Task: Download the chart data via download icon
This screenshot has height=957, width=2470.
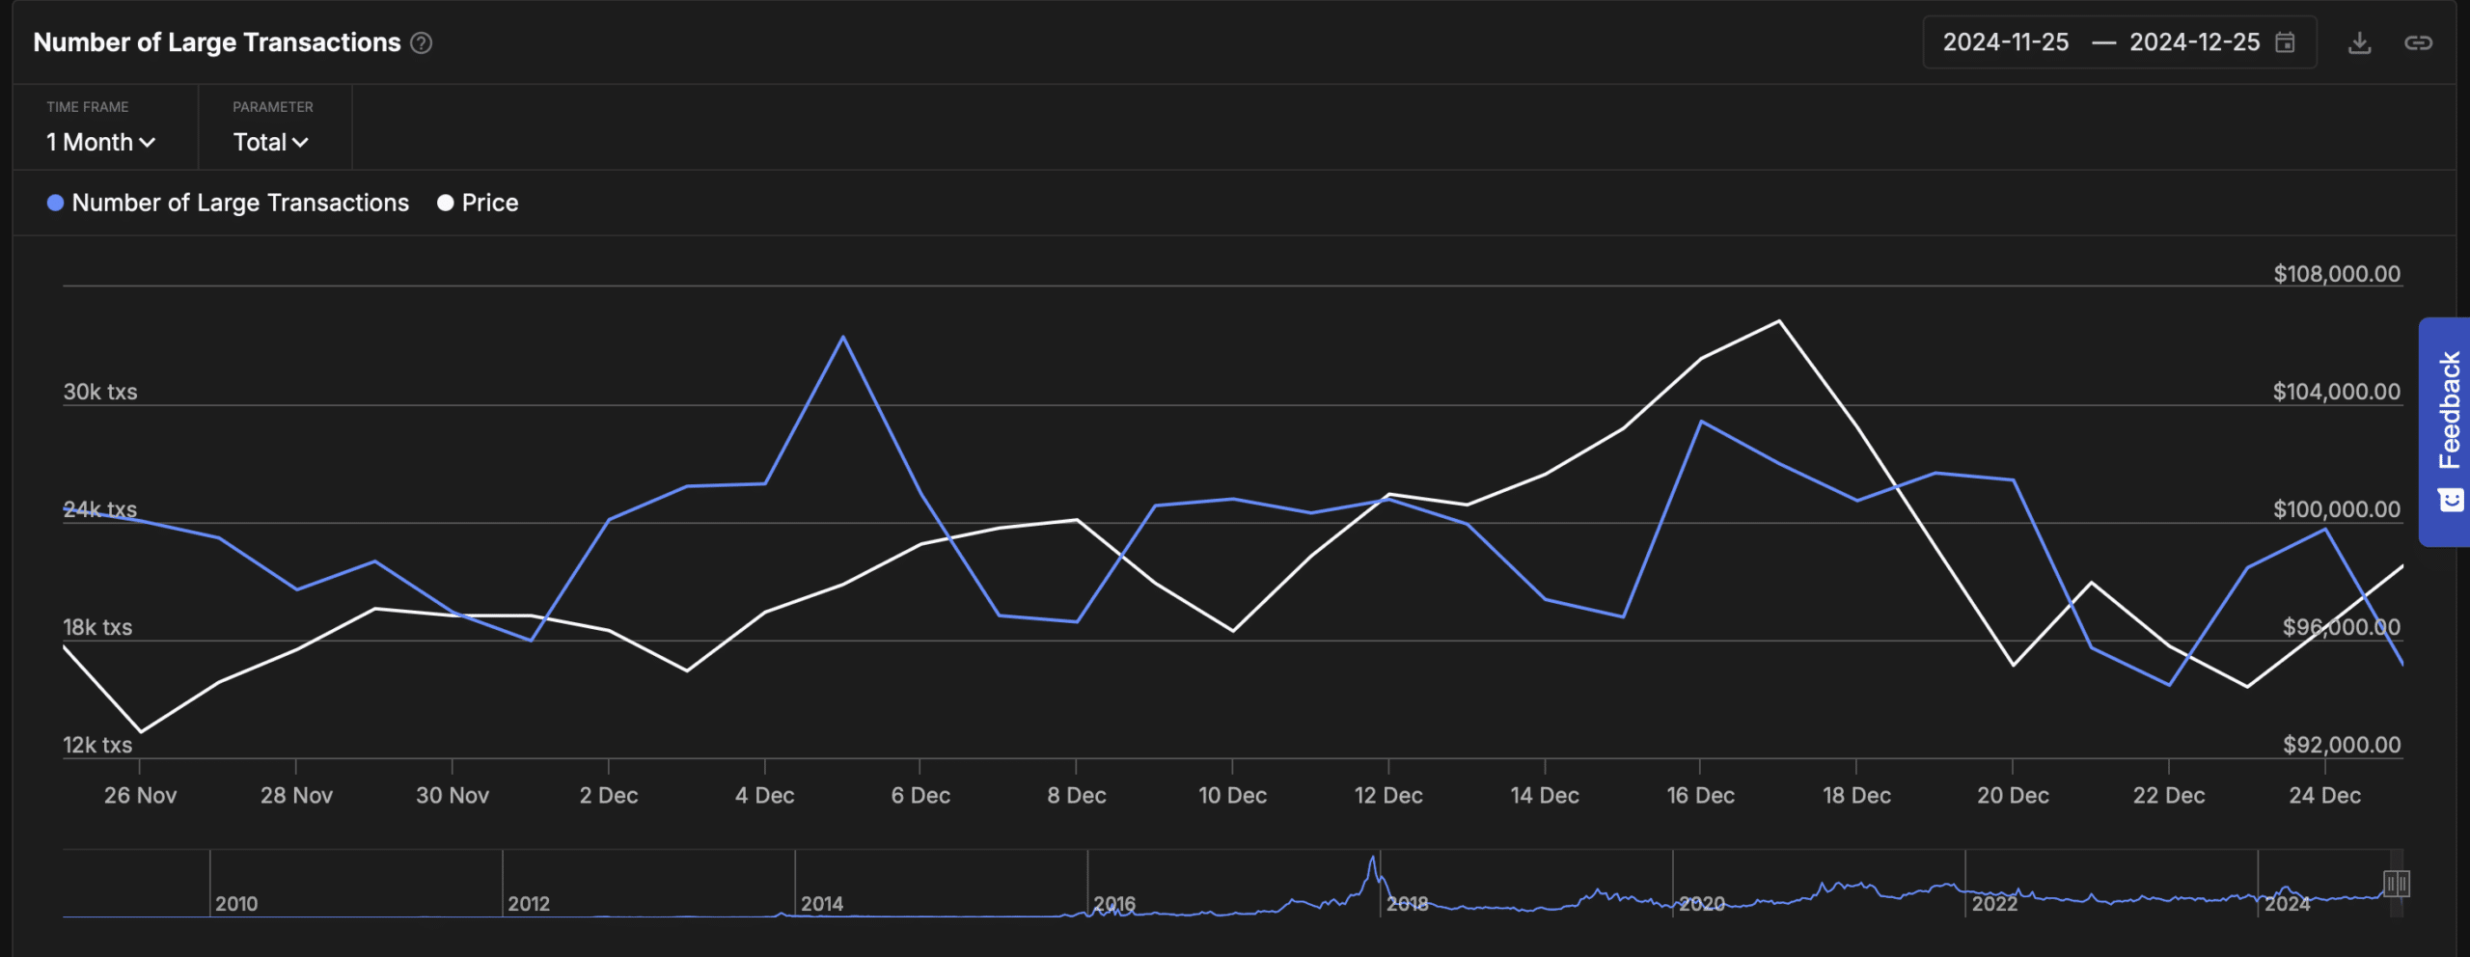Action: coord(2359,42)
